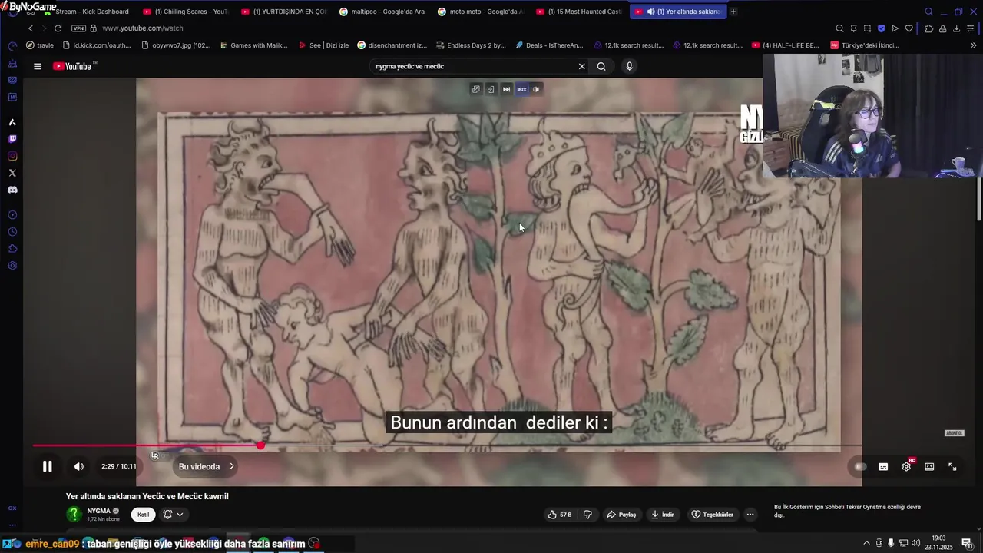
Task: Open Discord in browser sidebar
Action: 12,190
